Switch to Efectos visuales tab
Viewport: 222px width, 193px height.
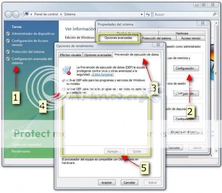(70, 55)
